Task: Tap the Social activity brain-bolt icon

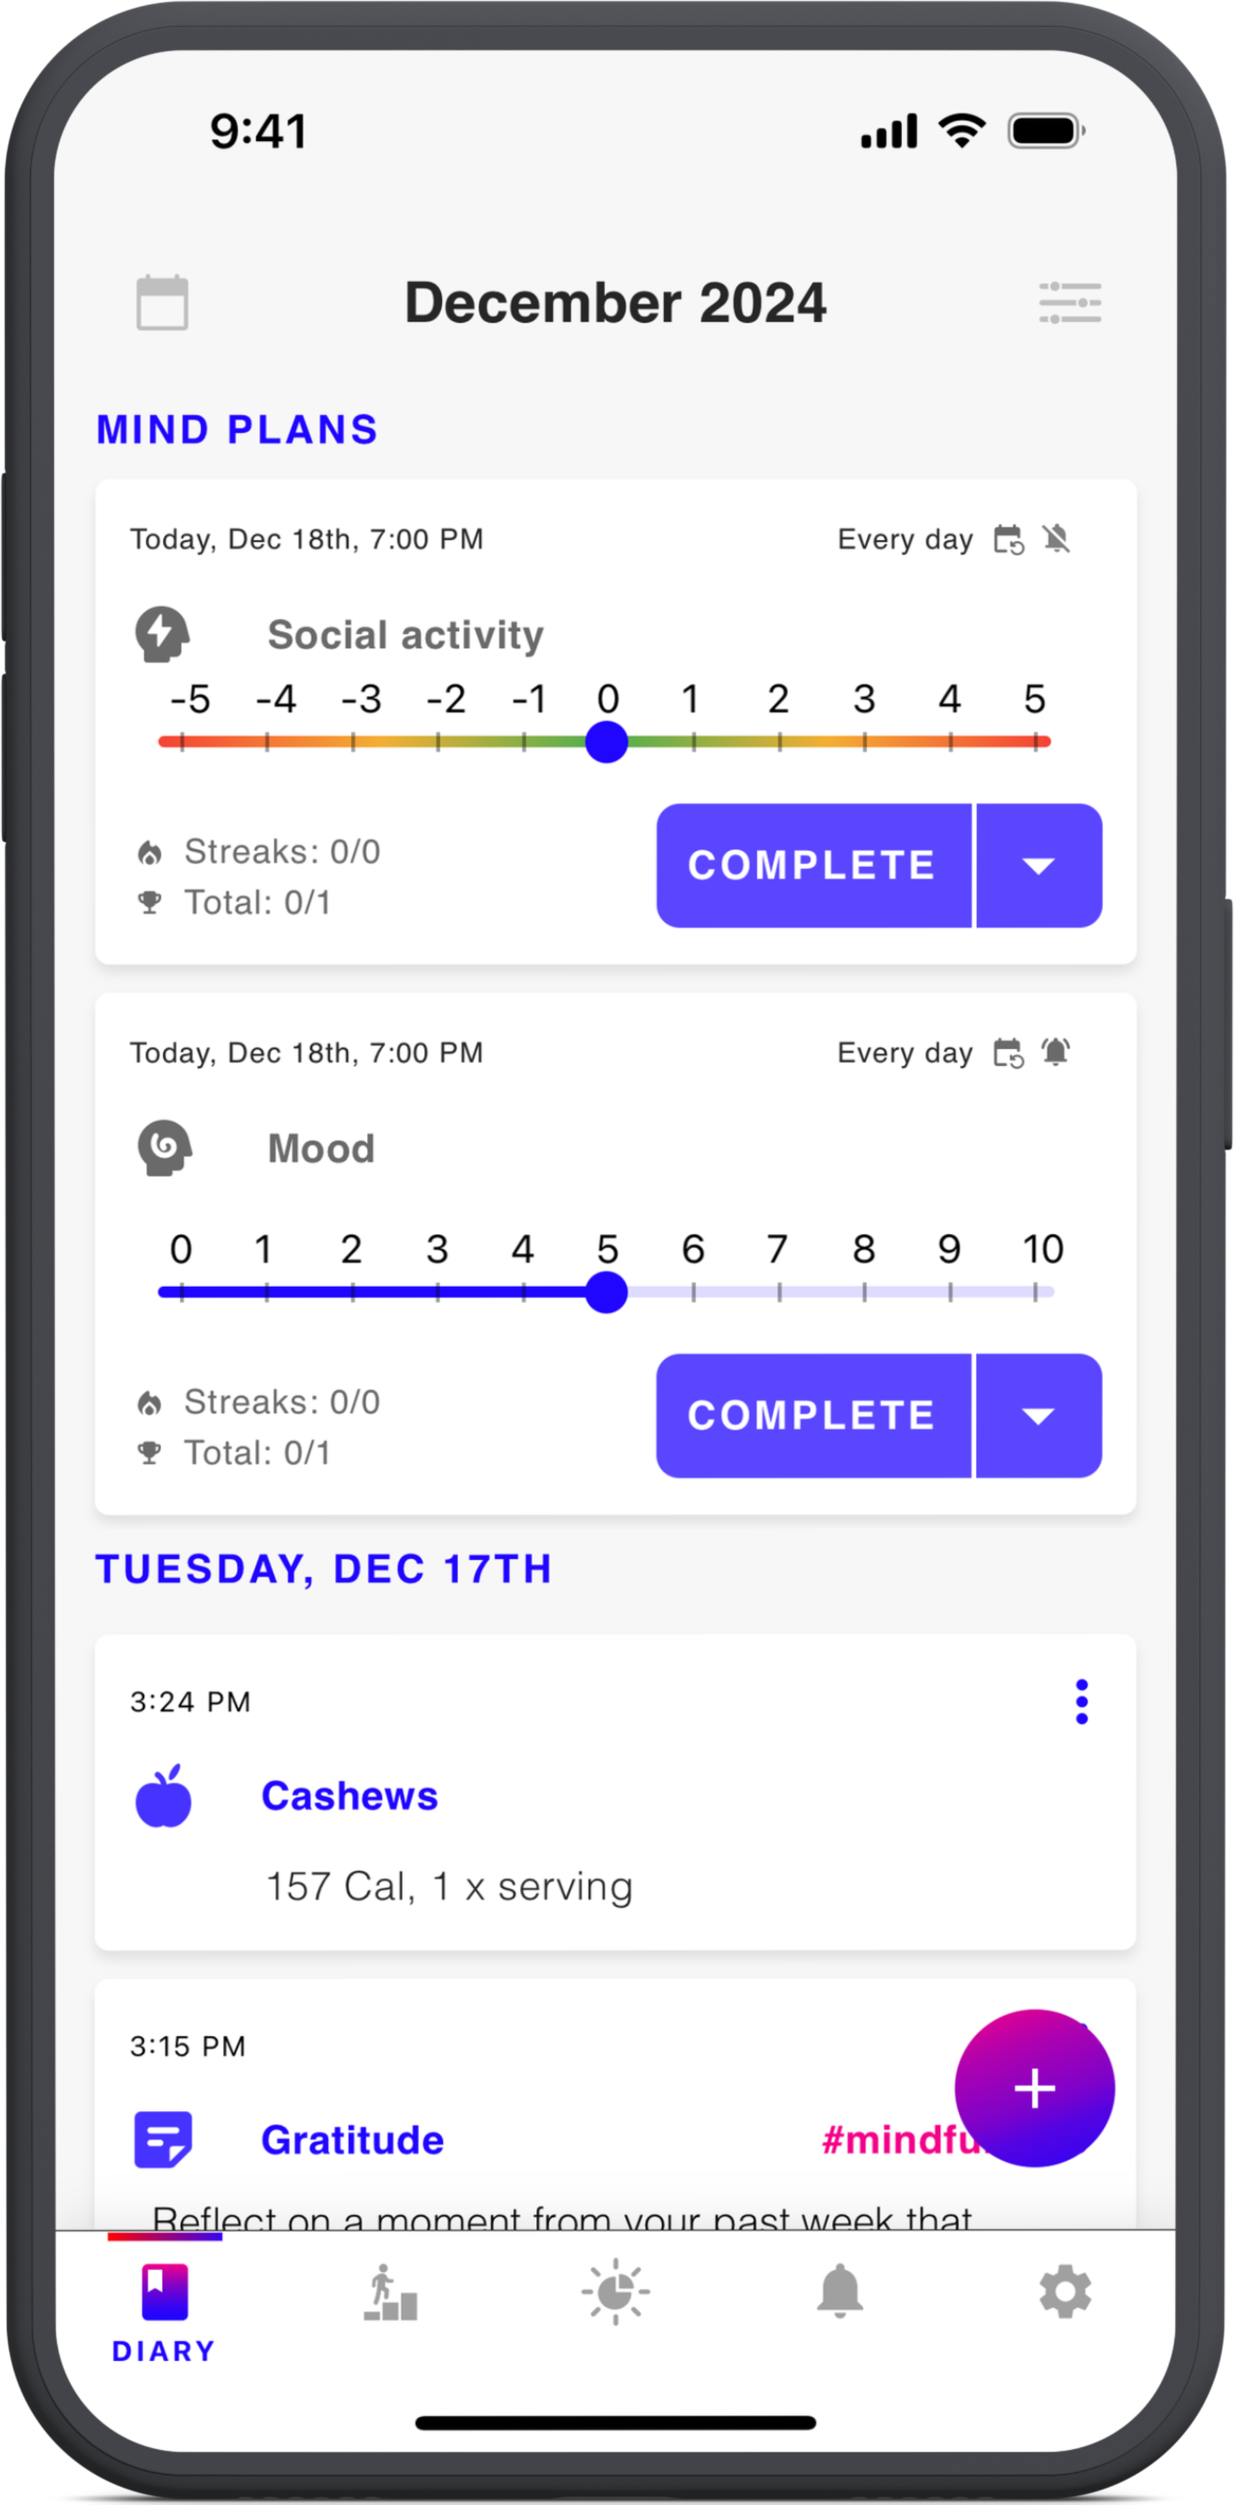Action: pos(162,633)
